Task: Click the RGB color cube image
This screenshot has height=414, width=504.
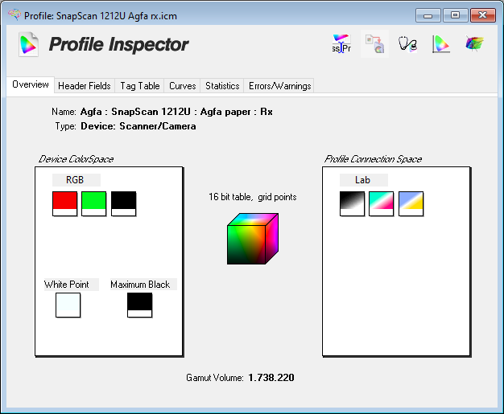Action: coord(253,239)
